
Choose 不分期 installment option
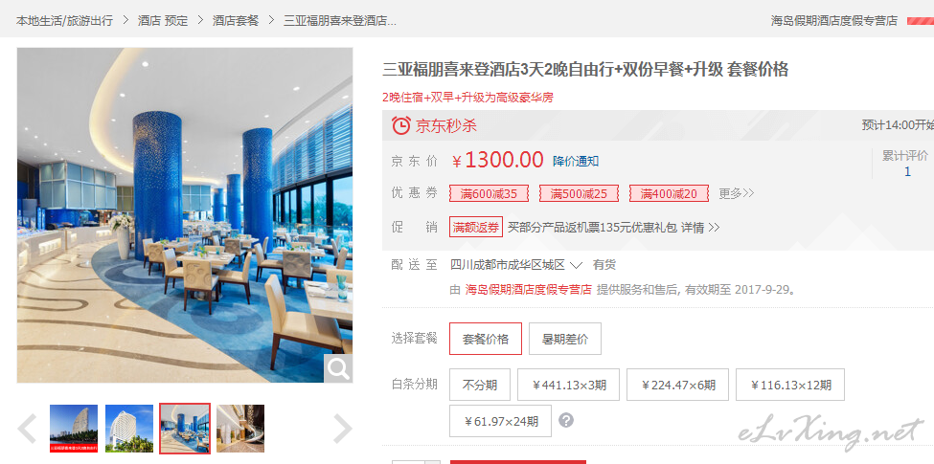[x=480, y=385]
